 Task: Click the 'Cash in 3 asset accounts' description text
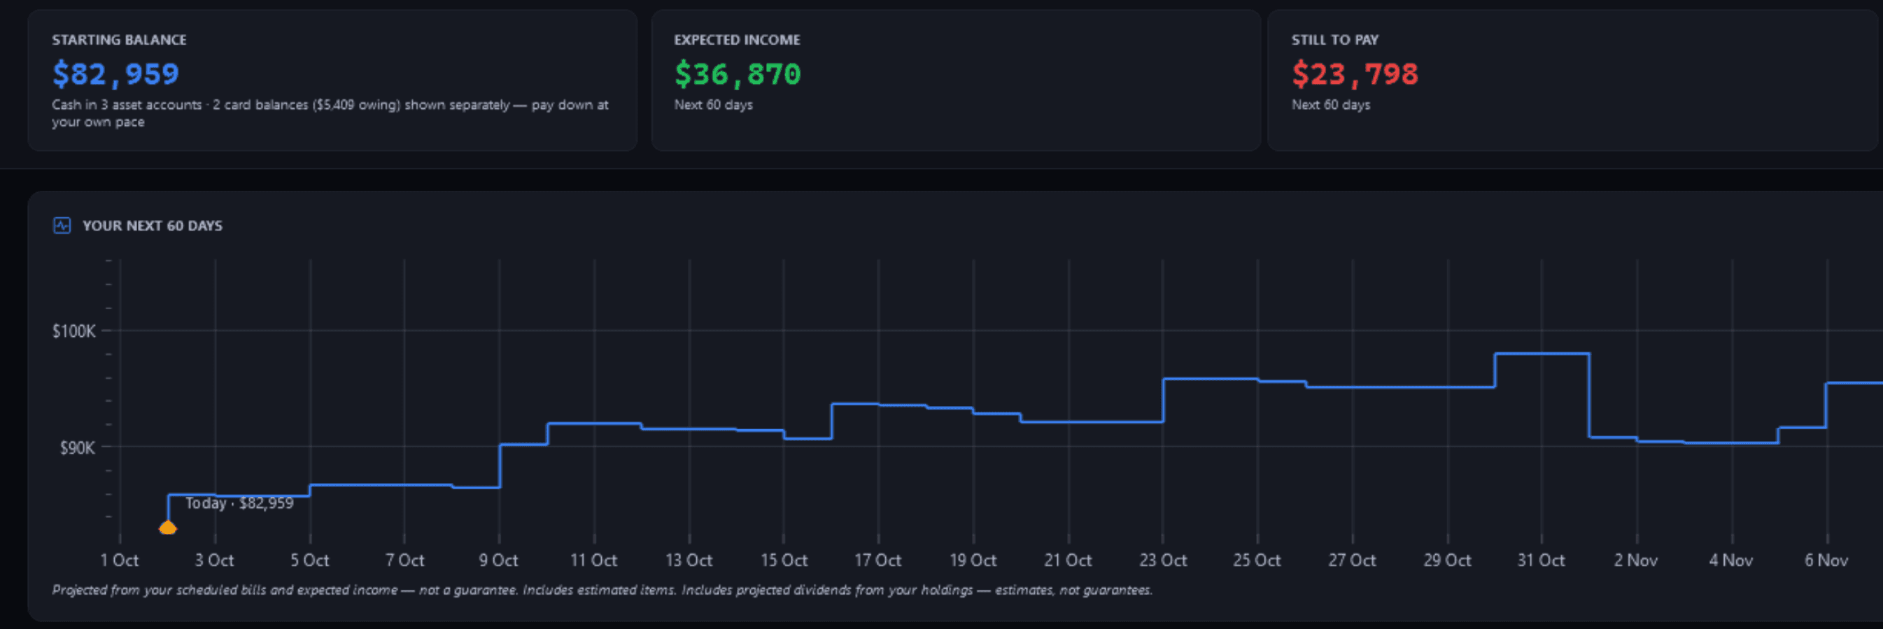[x=330, y=113]
